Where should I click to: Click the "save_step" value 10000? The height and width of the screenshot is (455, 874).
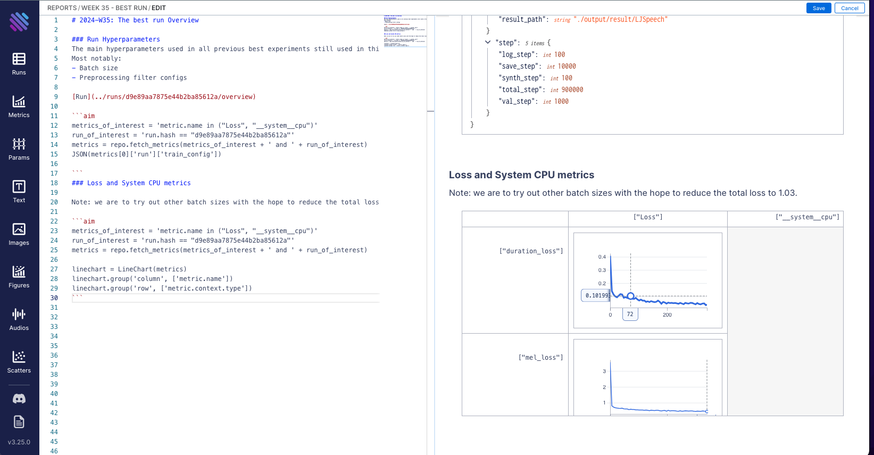[567, 67]
